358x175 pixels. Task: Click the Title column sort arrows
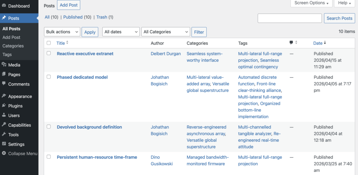pos(67,43)
